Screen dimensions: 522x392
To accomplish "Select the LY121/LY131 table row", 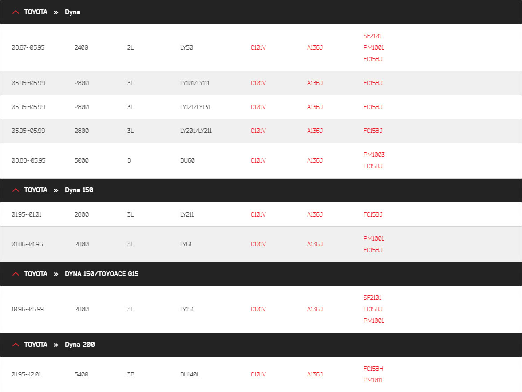I will pyautogui.click(x=261, y=107).
